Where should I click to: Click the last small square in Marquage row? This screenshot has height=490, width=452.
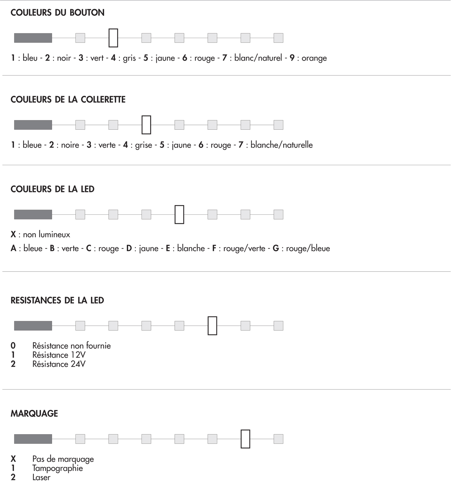pos(278,439)
